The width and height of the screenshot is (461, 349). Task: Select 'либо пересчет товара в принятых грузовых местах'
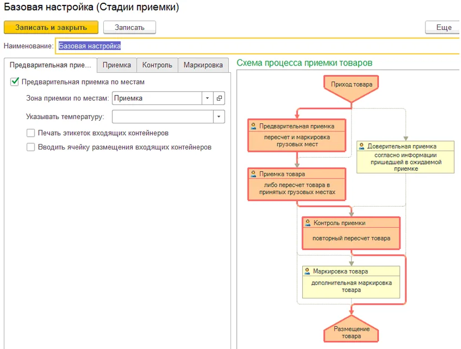coord(297,188)
